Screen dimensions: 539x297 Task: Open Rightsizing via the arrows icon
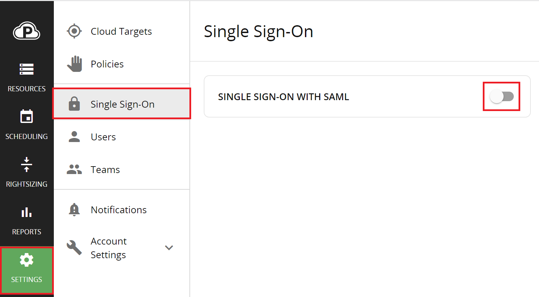[x=27, y=165]
